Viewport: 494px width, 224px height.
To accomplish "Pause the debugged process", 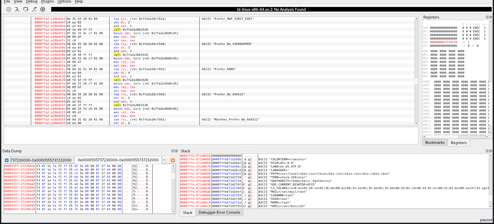I will pos(9,9).
